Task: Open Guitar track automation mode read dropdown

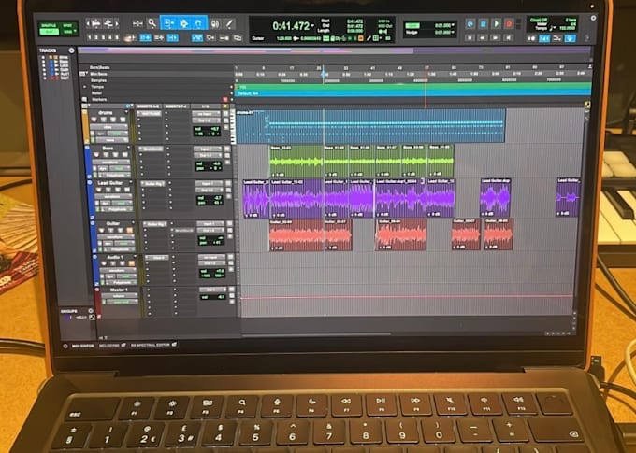Action: pos(124,244)
